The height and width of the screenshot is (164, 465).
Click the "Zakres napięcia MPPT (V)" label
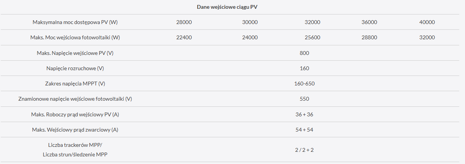tap(75, 84)
